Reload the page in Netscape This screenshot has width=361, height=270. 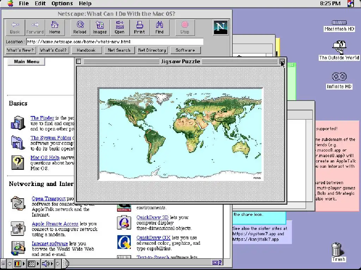point(80,27)
